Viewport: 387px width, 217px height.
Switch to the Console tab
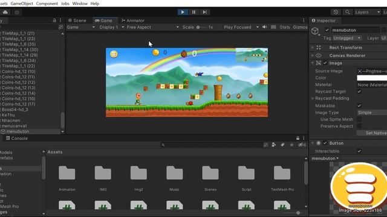[17, 138]
